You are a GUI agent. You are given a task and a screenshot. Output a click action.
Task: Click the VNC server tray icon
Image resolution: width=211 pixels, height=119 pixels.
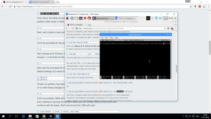[148, 18]
